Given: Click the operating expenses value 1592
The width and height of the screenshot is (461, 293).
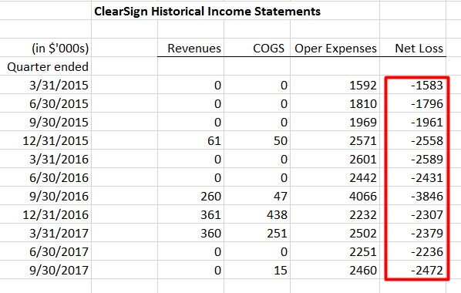Looking at the screenshot, I should point(335,85).
